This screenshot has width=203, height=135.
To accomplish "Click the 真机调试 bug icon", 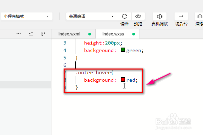I will tap(159, 16).
